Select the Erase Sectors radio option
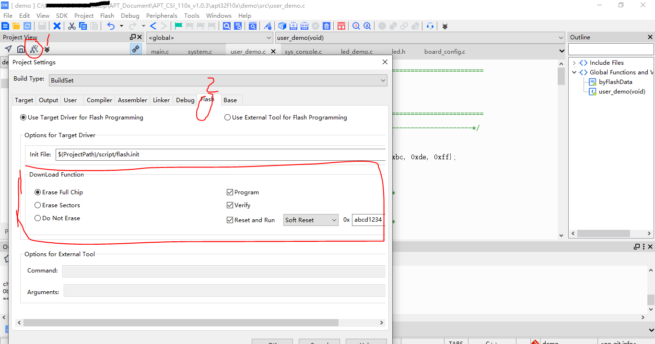Viewport: 655px width, 344px height. click(38, 205)
